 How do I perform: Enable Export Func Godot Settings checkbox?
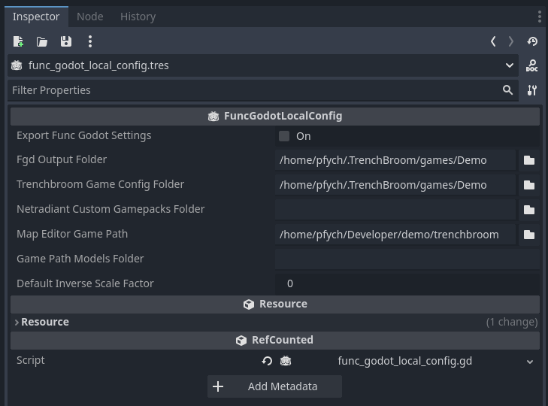point(284,136)
